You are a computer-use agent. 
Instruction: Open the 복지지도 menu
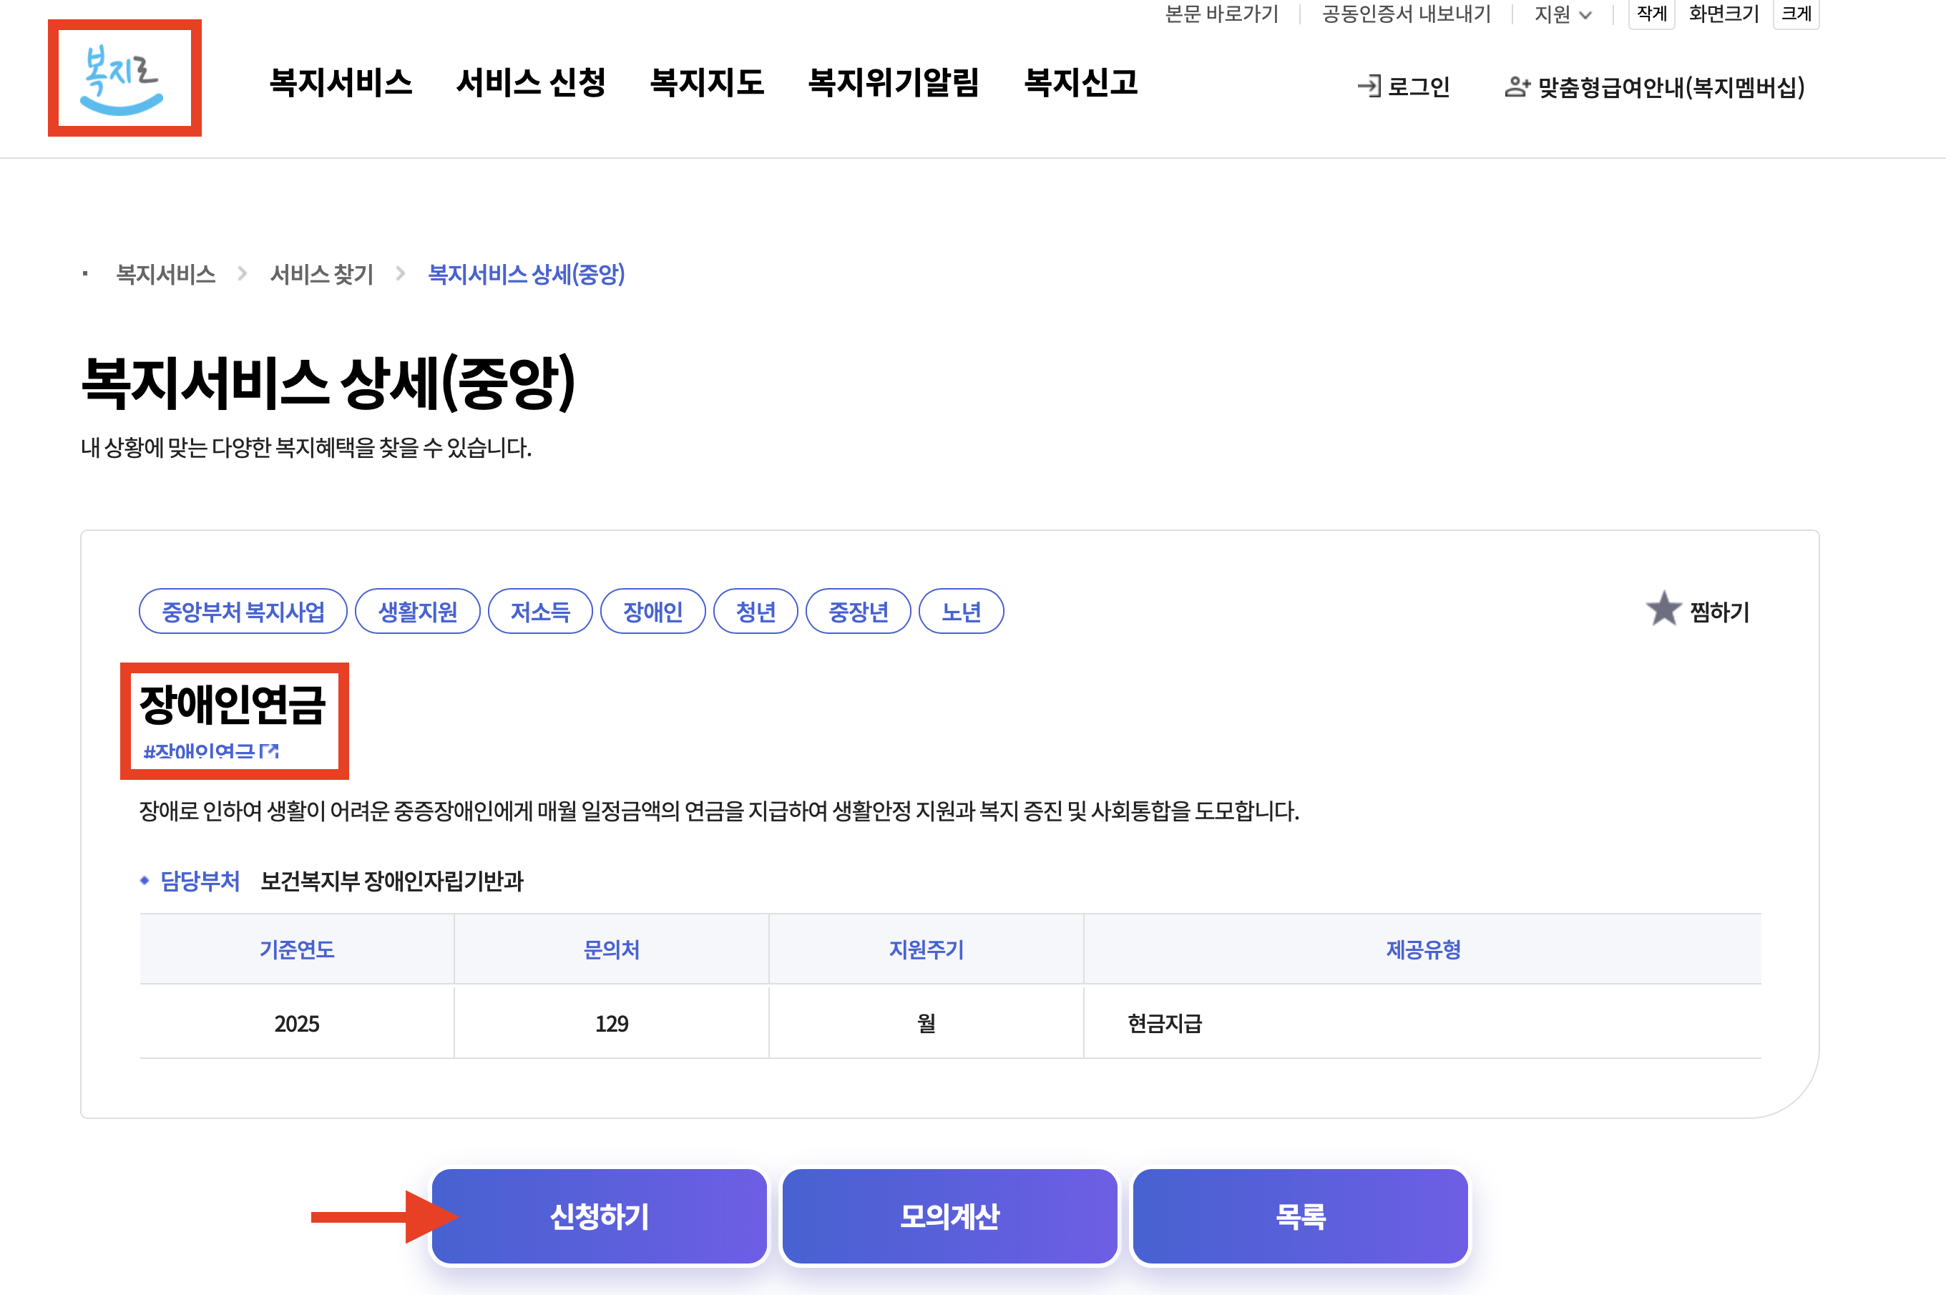coord(707,82)
